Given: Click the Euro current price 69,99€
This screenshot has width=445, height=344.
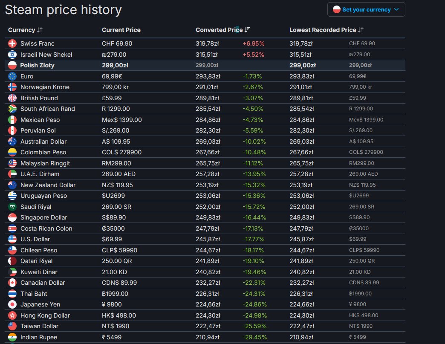Looking at the screenshot, I should [x=112, y=76].
